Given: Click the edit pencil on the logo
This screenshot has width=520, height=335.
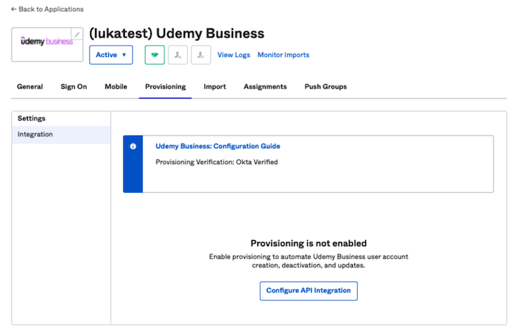Looking at the screenshot, I should coord(77,34).
